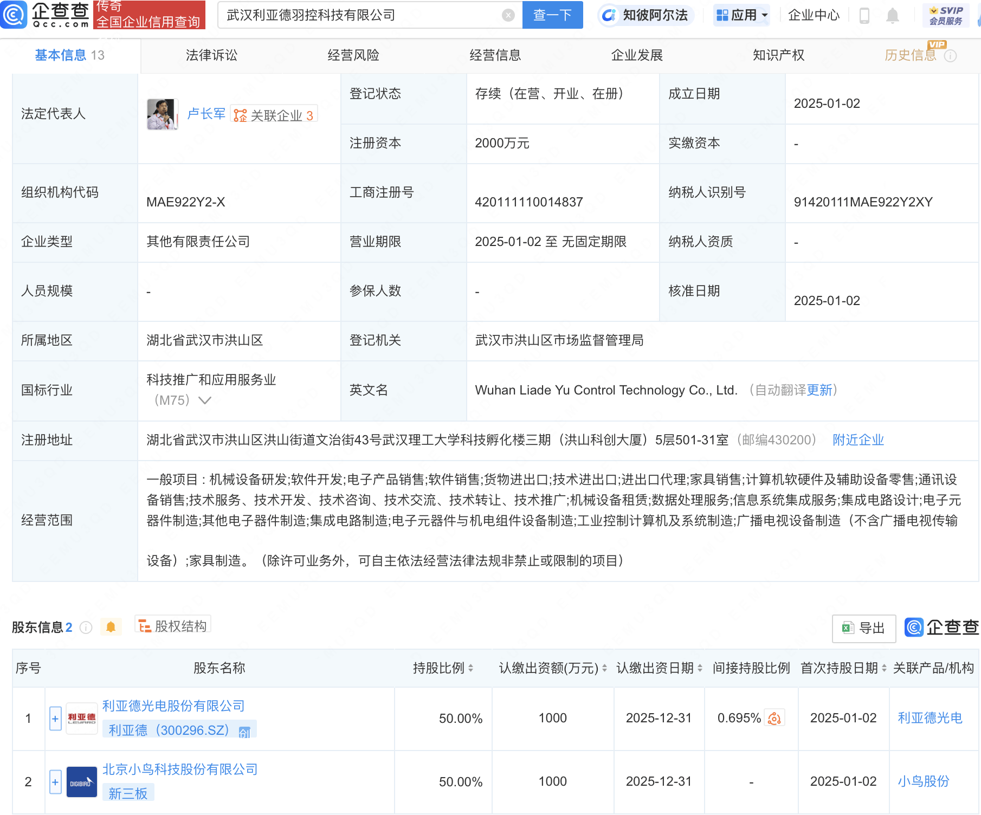Click the shareholder alert bell icon
The width and height of the screenshot is (981, 815).
[111, 627]
